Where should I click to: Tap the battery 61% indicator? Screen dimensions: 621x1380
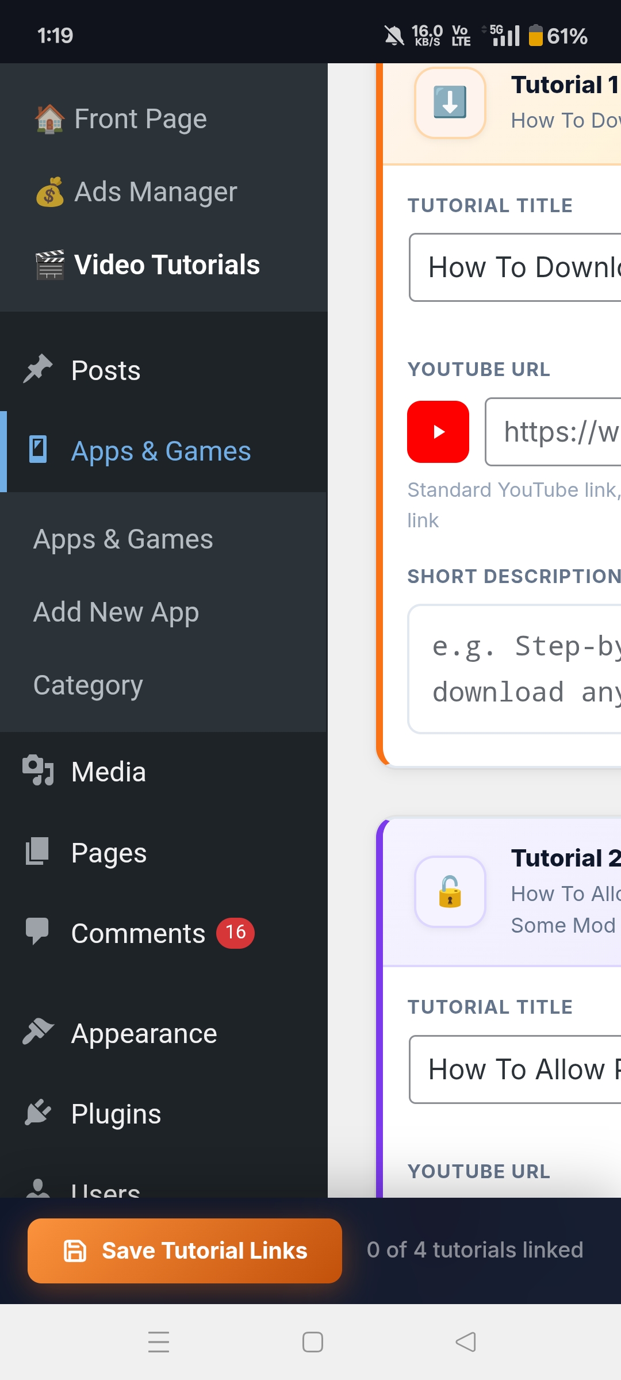click(558, 36)
